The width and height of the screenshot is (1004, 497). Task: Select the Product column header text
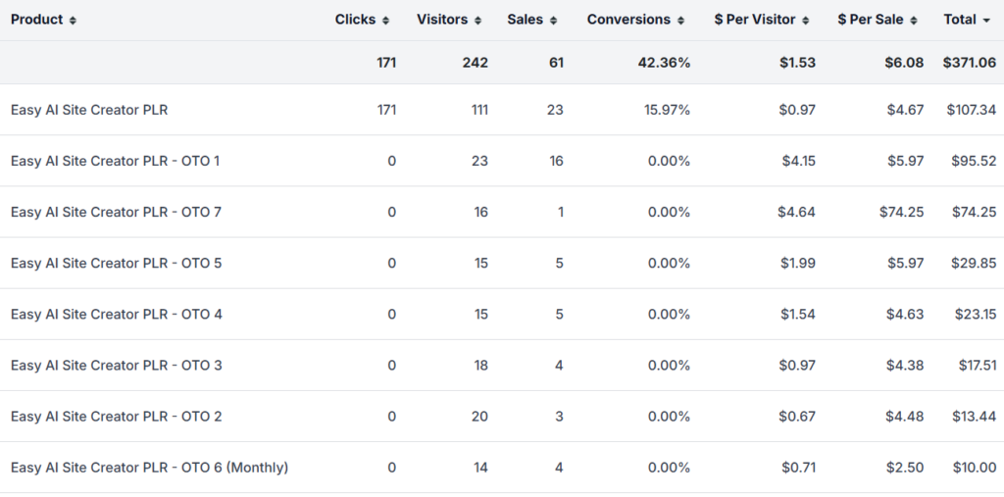[x=37, y=20]
